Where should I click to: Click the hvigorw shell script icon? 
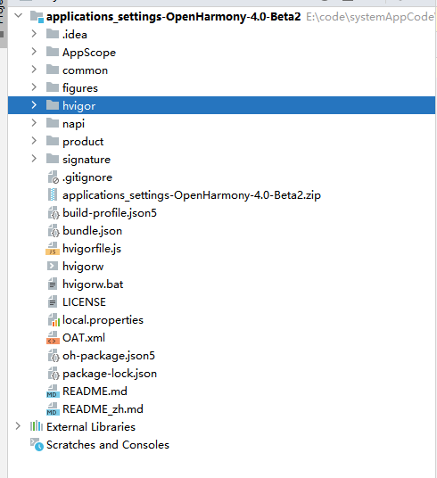(x=53, y=266)
